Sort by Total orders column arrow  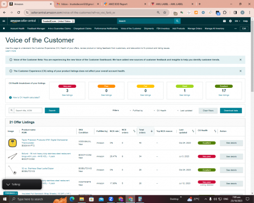pyautogui.click(x=152, y=131)
